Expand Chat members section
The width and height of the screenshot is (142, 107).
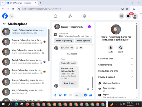tap(116, 65)
